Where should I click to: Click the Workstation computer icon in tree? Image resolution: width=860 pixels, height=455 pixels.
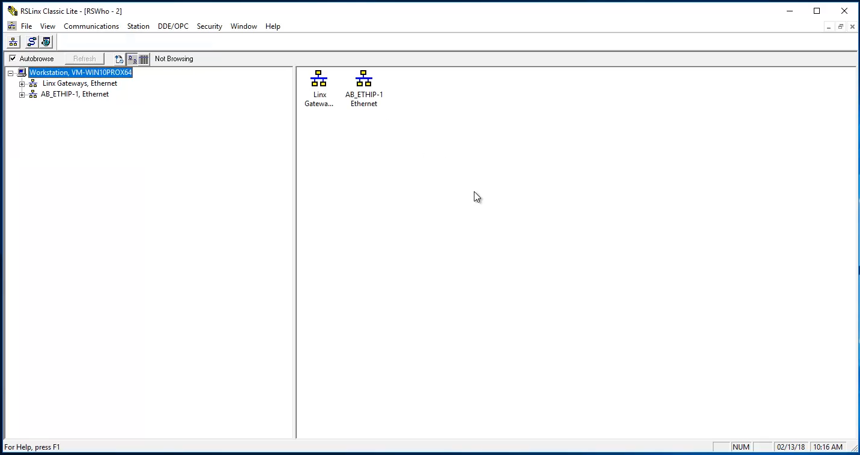point(22,73)
